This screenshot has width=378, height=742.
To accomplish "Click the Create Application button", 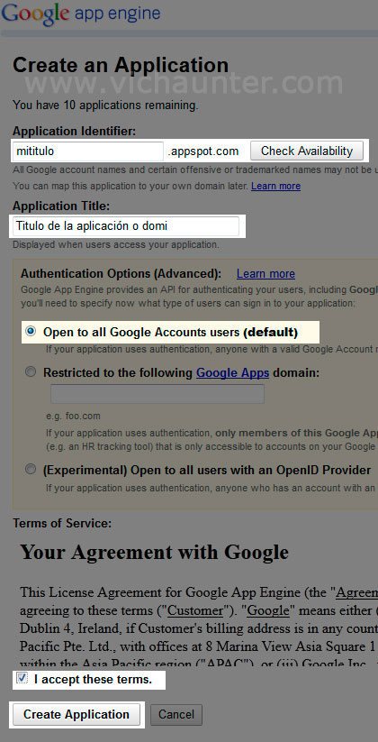I will [76, 714].
